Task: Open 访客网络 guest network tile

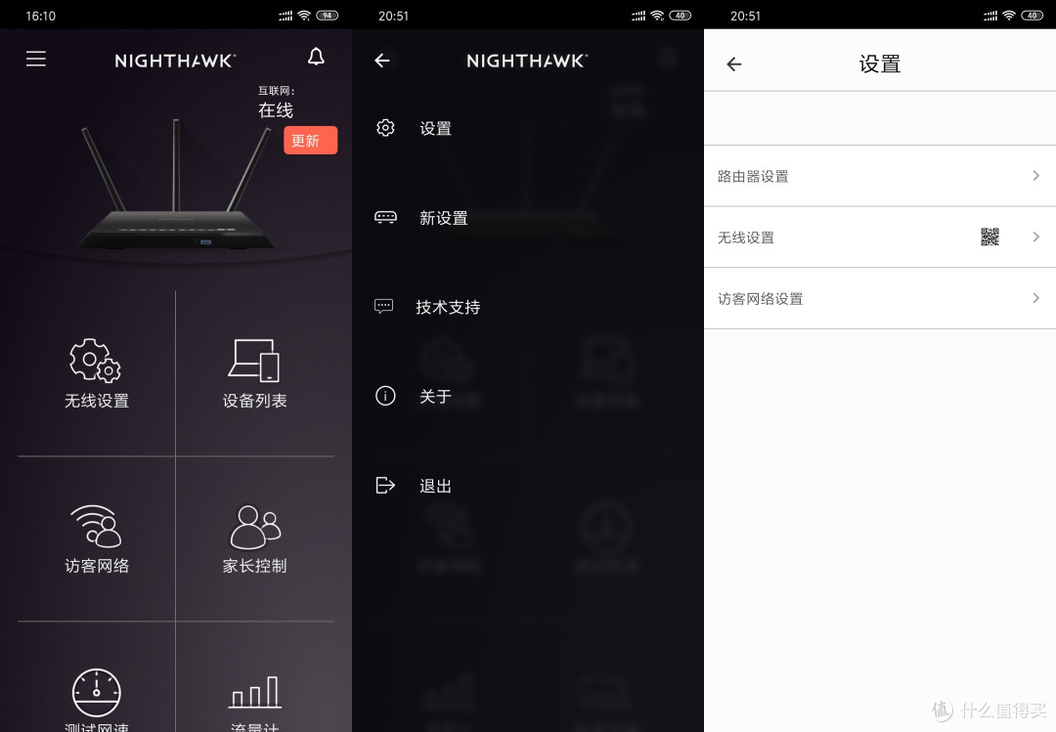Action: click(x=96, y=538)
